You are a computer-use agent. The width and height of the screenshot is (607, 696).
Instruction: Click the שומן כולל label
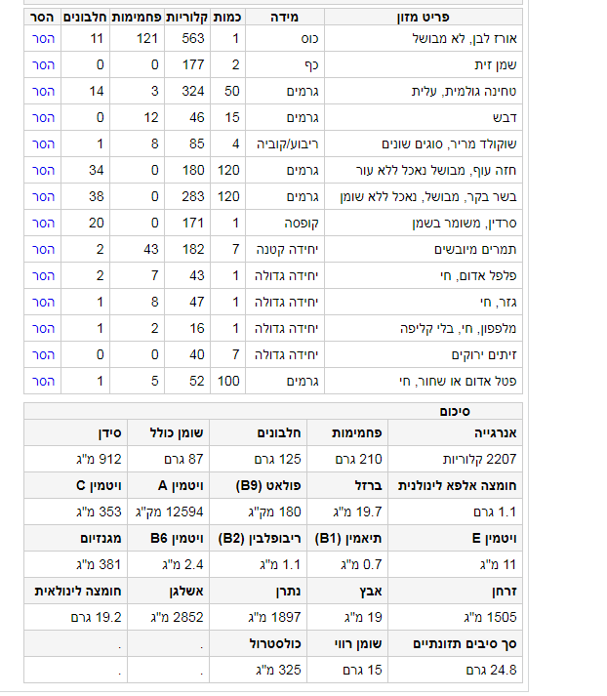pos(177,433)
